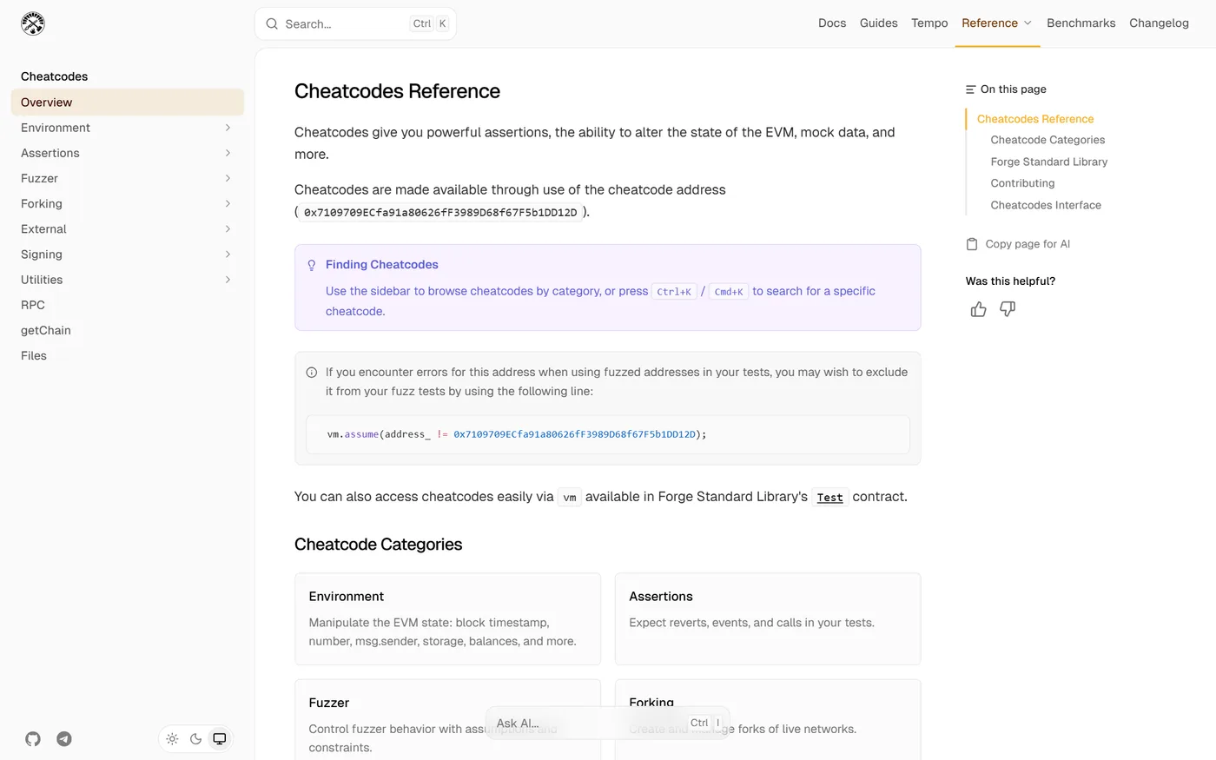Click the Cheatcodes sidebar heading
Viewport: 1216px width, 760px height.
tap(54, 76)
